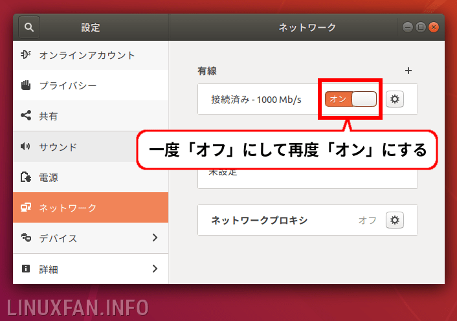This screenshot has width=457, height=321.
Task: Click the 未設定 VPN row
Action: [x=307, y=178]
